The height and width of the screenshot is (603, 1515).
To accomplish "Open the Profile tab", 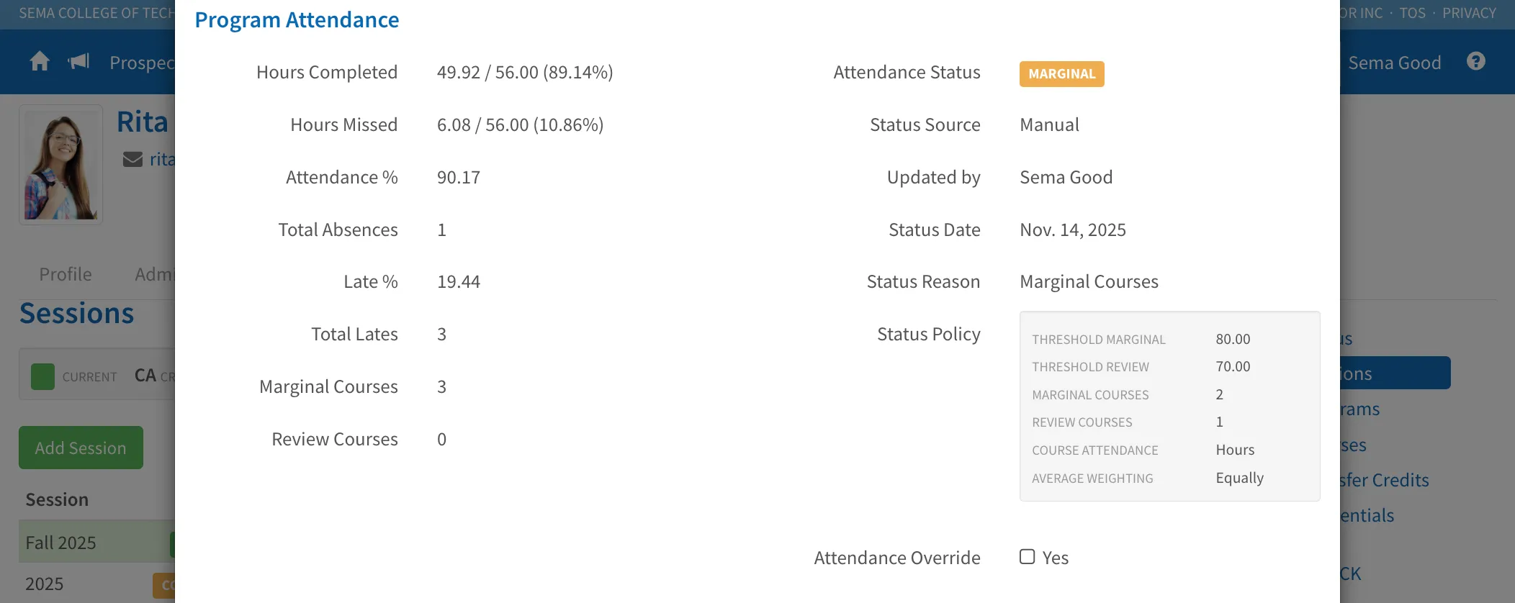I will tap(66, 274).
